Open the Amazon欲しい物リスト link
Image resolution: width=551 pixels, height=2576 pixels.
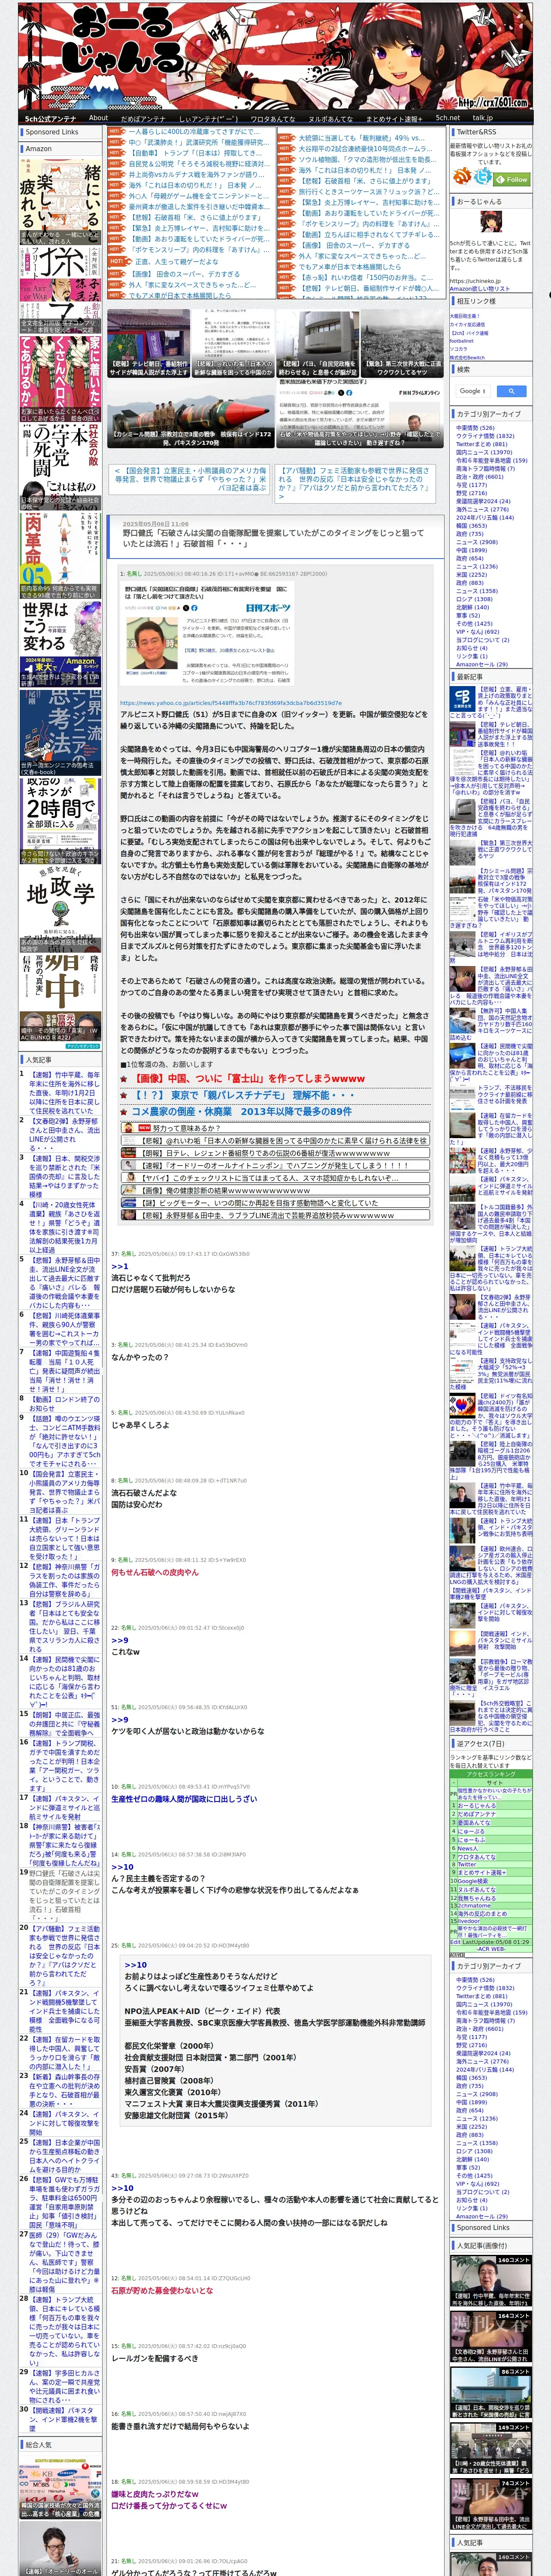point(480,289)
